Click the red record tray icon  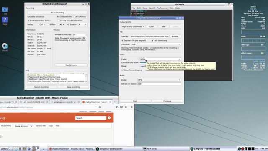click(x=242, y=149)
